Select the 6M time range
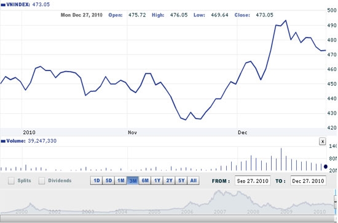This screenshot has height=223, width=338. coord(145,181)
